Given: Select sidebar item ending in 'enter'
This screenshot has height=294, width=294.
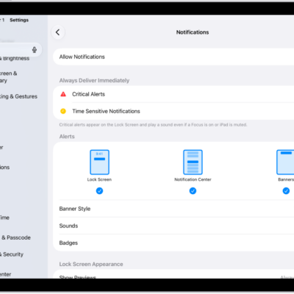Looking at the screenshot, I should [x=6, y=274].
